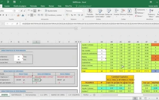Decrease the cell indent
The image size is (159, 100).
(x=39, y=15)
